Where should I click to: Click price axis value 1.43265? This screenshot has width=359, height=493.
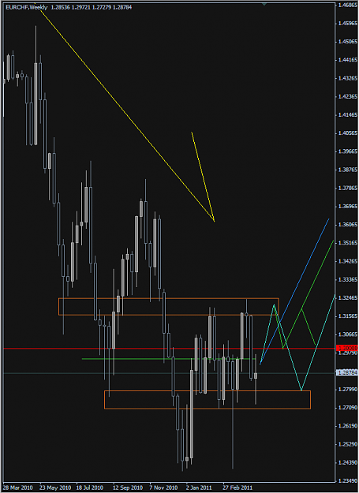[x=348, y=78]
